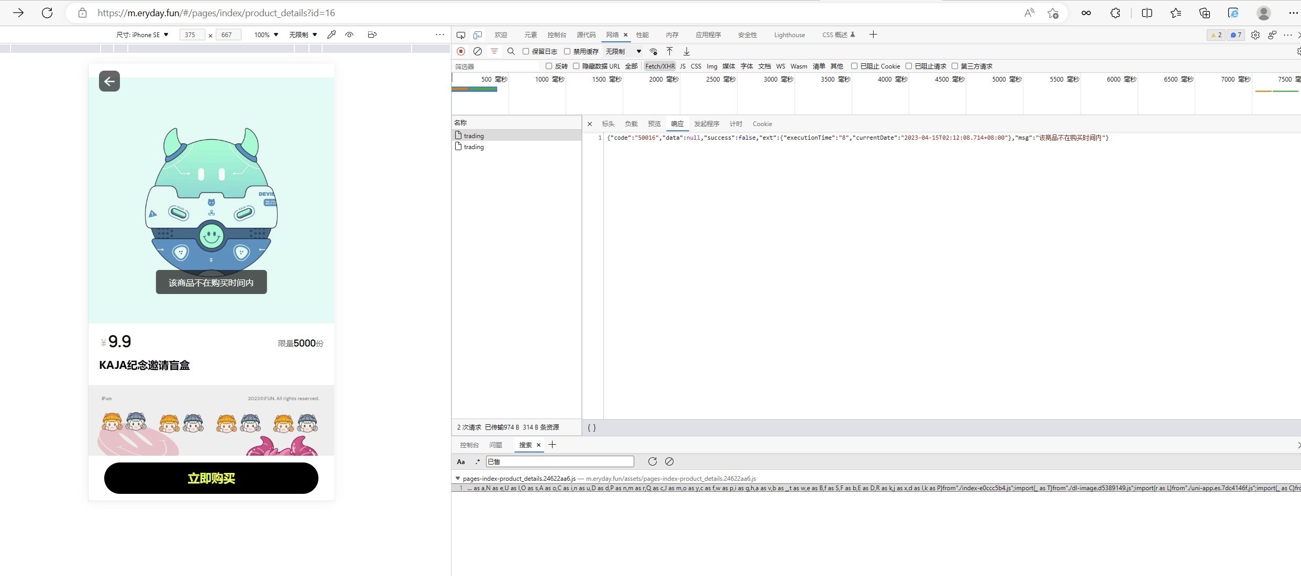This screenshot has height=576, width=1301.
Task: Add new DevTools tab with plus
Action: coord(873,35)
